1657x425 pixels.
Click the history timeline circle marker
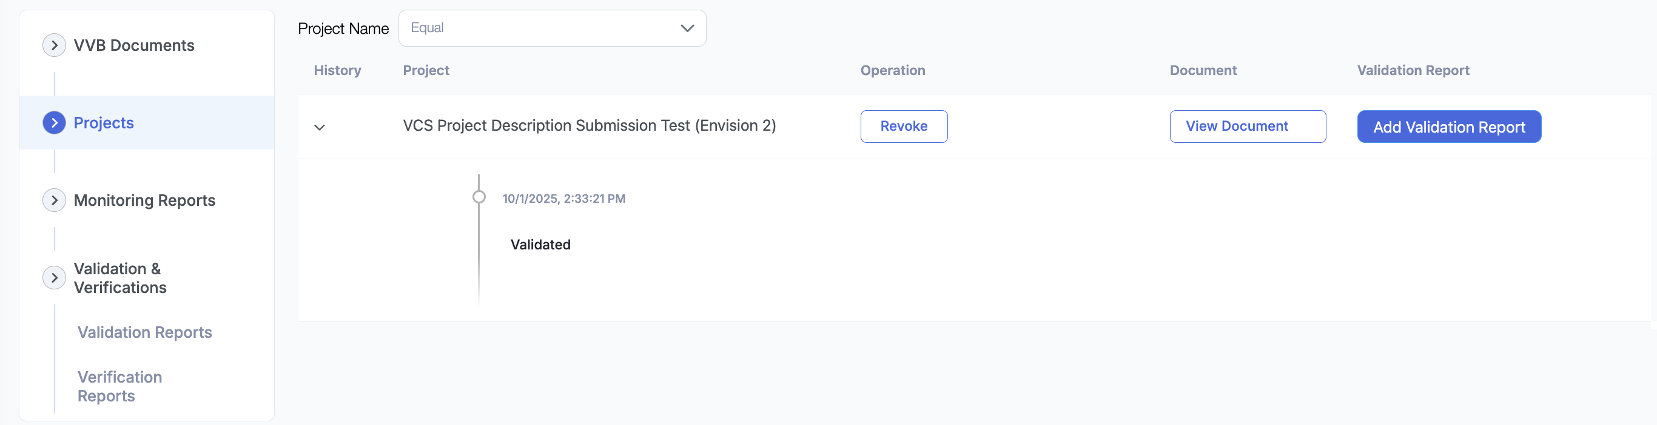pos(479,197)
